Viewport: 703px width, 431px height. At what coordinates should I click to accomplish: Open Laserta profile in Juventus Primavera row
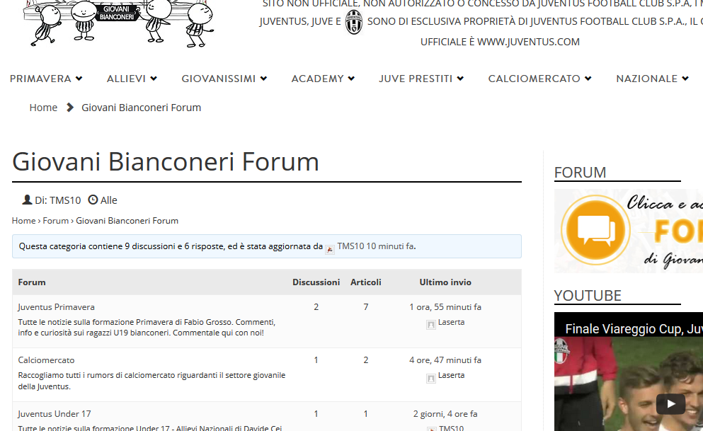click(451, 322)
